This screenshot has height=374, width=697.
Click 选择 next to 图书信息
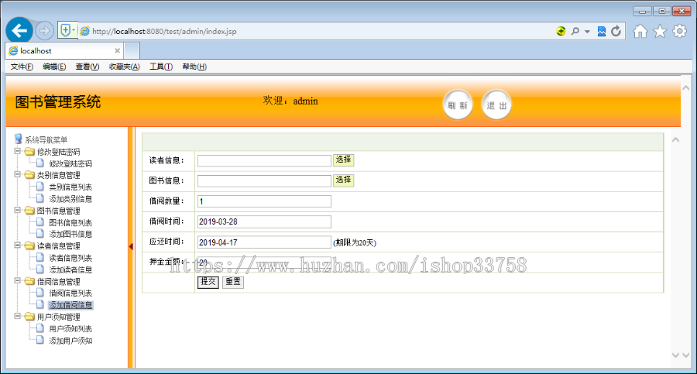pyautogui.click(x=343, y=180)
